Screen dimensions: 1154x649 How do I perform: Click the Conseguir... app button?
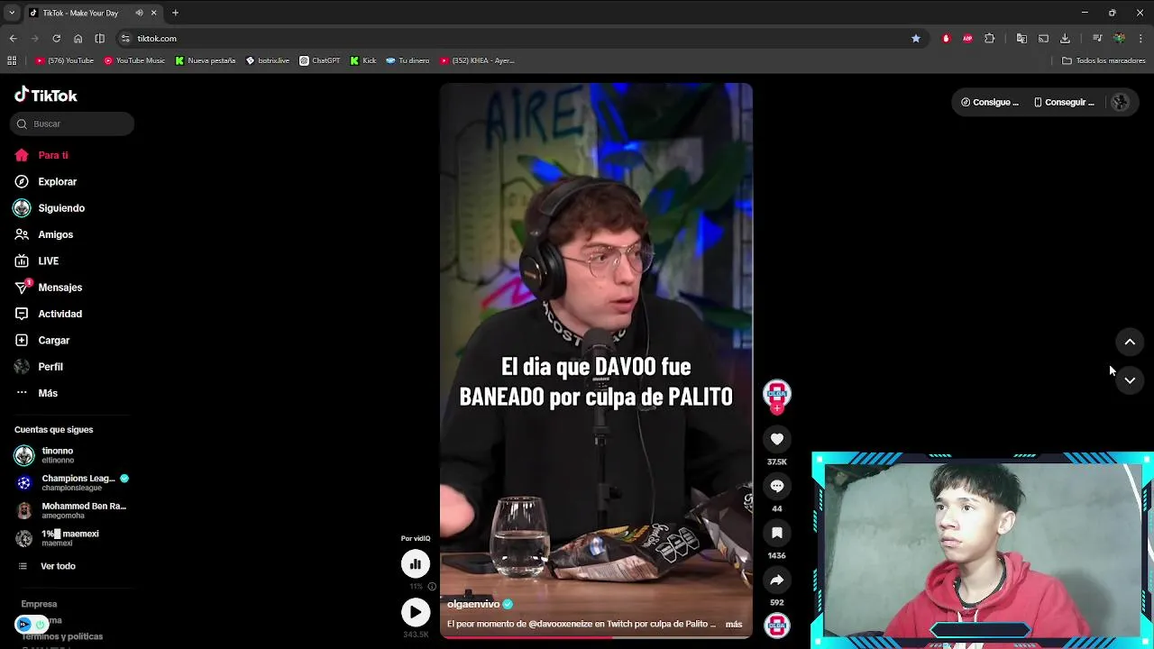pos(1064,102)
